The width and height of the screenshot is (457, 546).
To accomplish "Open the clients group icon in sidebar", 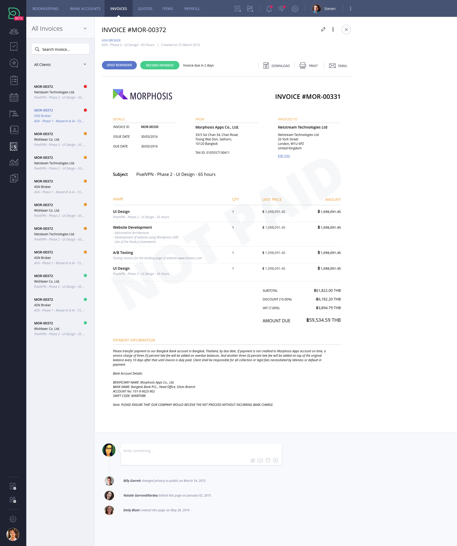I will 14,32.
